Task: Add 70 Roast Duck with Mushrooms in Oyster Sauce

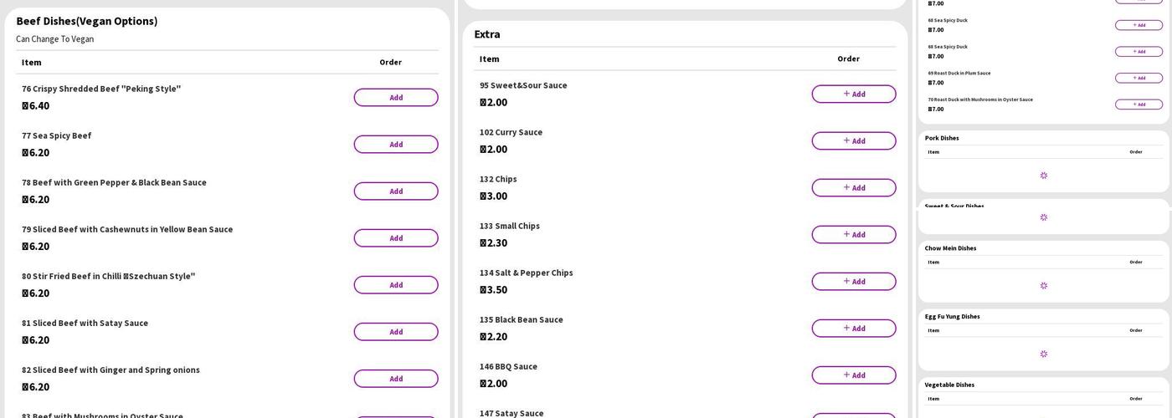Action: tap(1139, 104)
